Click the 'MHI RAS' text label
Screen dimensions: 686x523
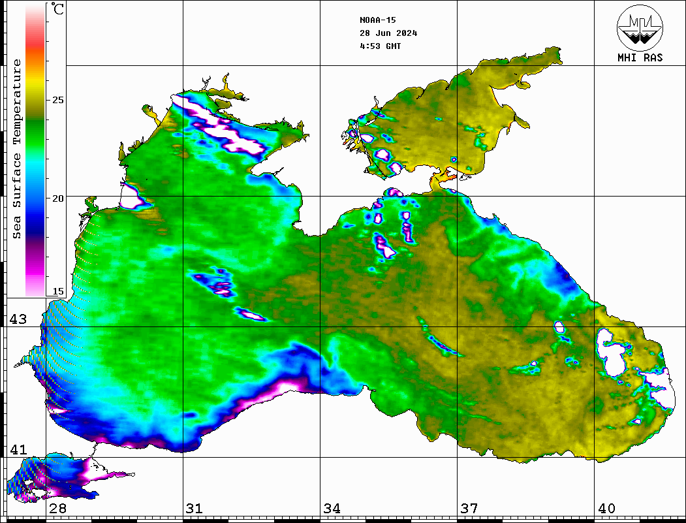[x=640, y=57]
